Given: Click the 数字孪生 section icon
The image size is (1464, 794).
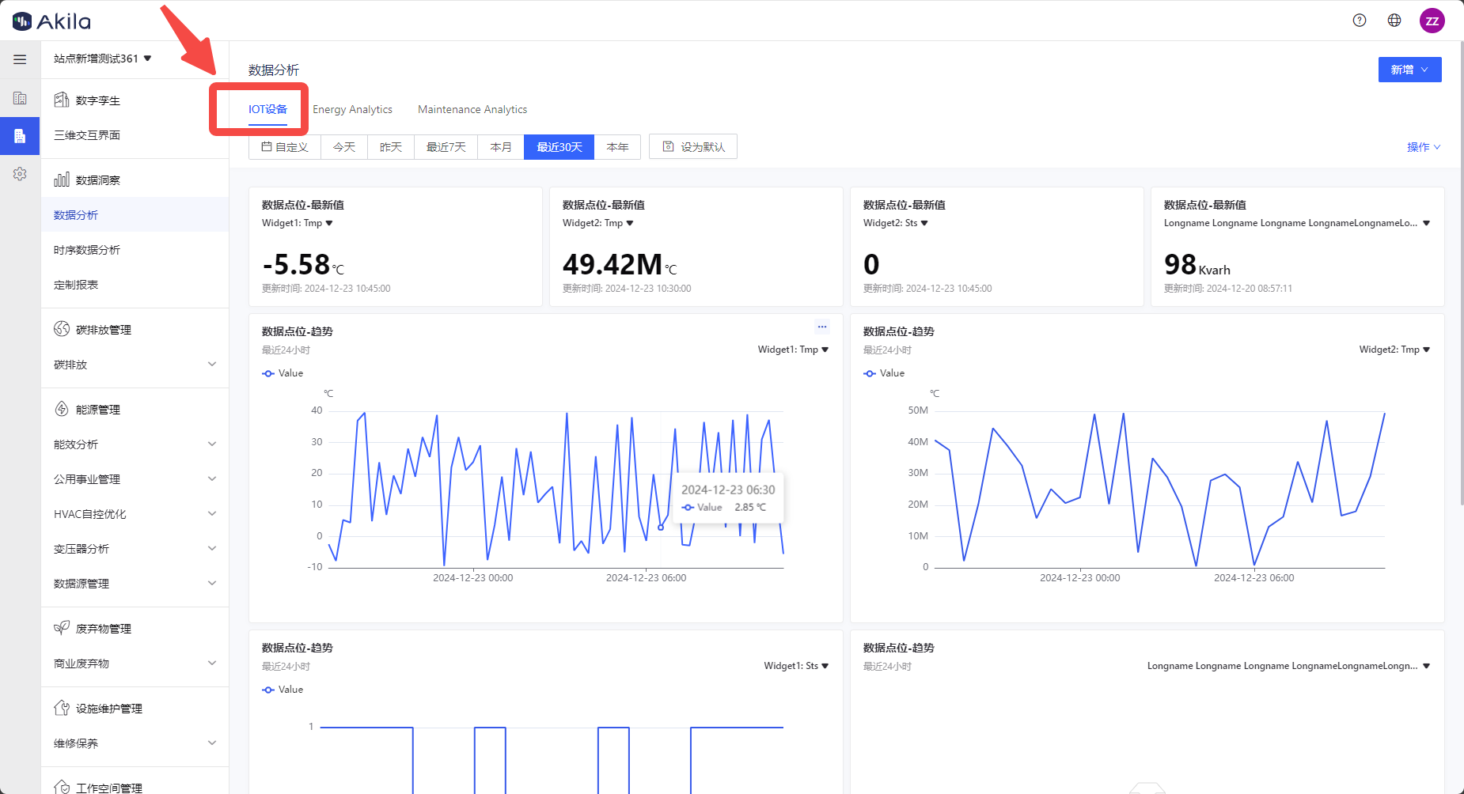Looking at the screenshot, I should 62,100.
